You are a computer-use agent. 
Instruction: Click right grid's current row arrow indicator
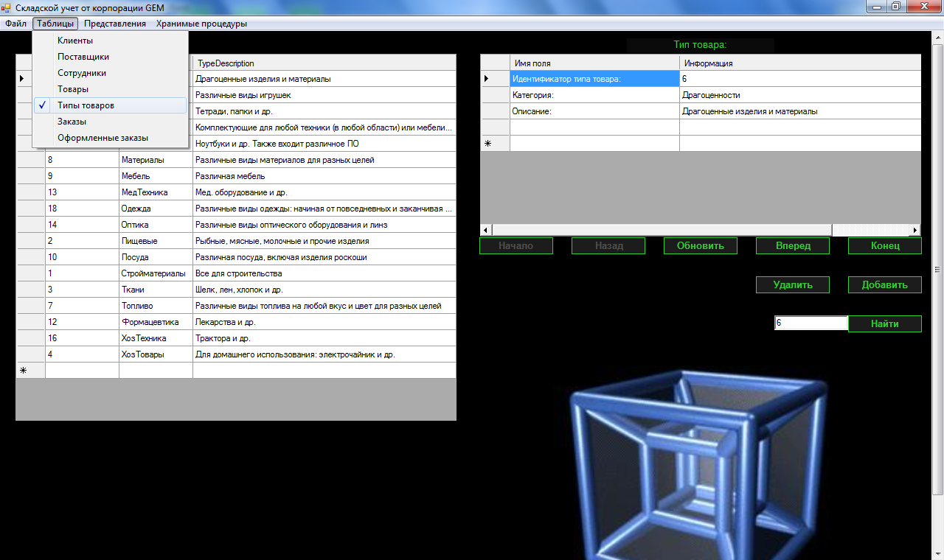[486, 79]
